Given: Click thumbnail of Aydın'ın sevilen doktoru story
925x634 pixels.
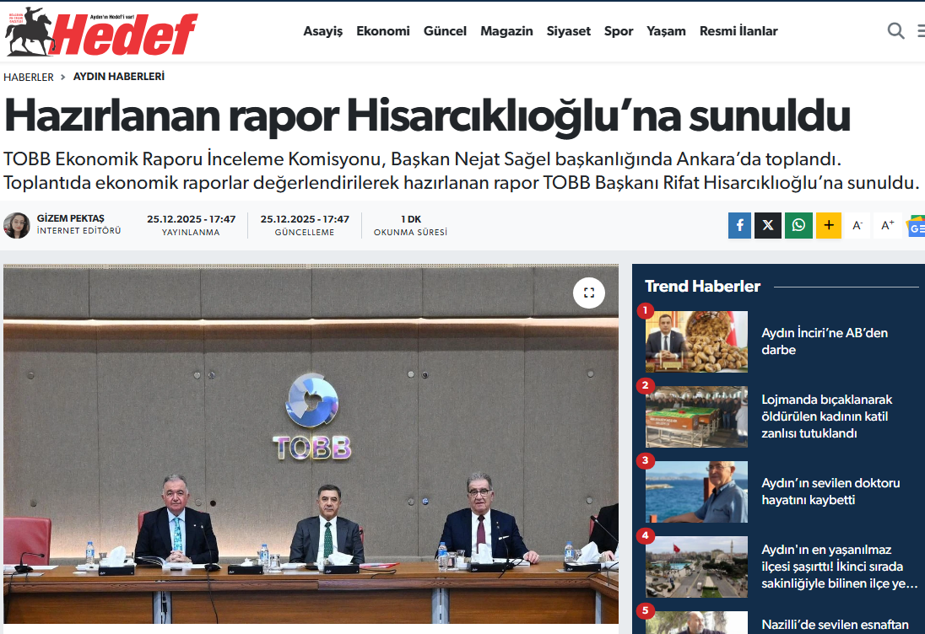Looking at the screenshot, I should (x=696, y=492).
